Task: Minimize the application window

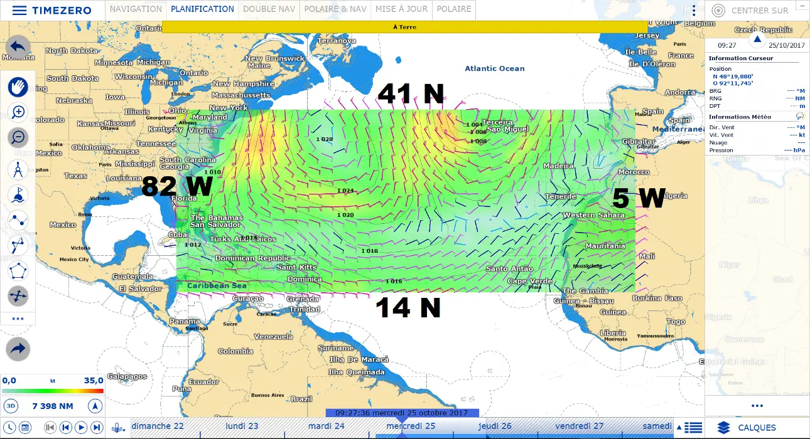Action: tap(802, 4)
